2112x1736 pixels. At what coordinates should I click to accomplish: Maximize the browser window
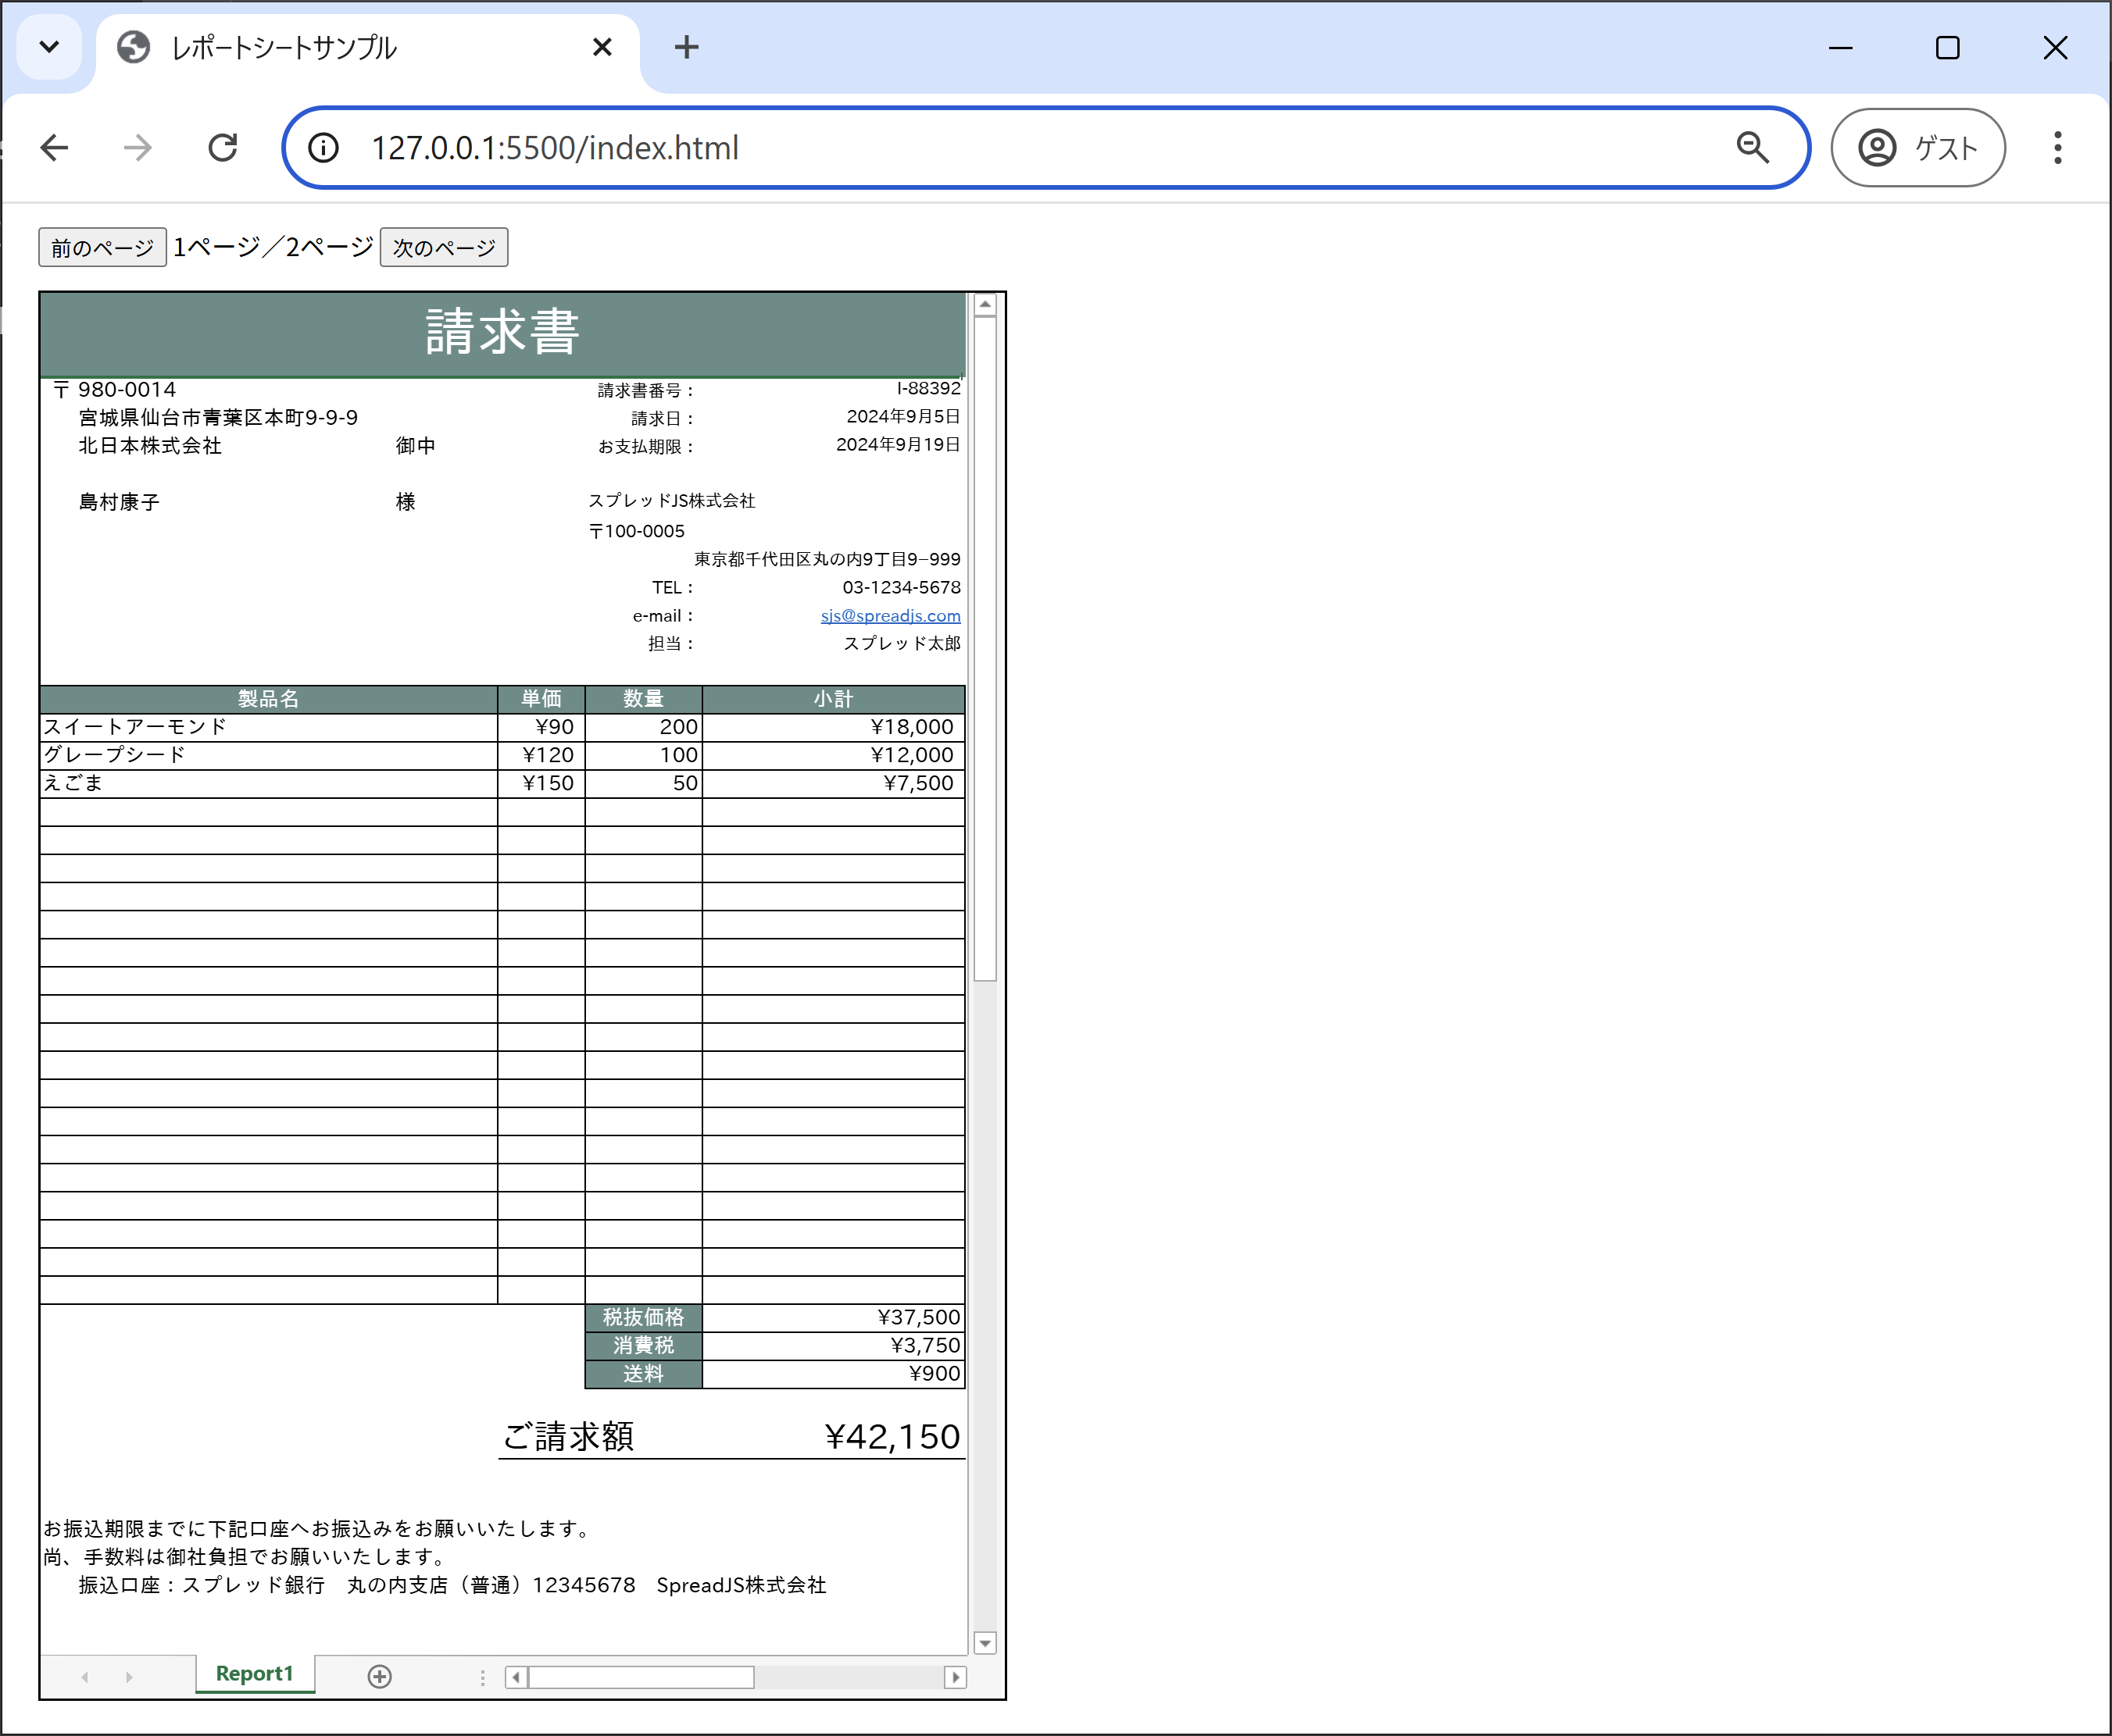(1948, 47)
